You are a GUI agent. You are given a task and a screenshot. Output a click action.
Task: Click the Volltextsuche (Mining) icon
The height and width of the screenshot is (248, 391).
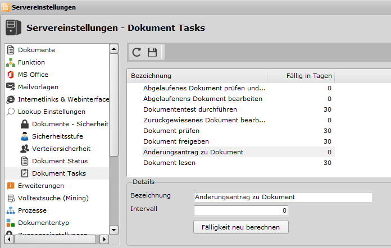tap(11, 198)
